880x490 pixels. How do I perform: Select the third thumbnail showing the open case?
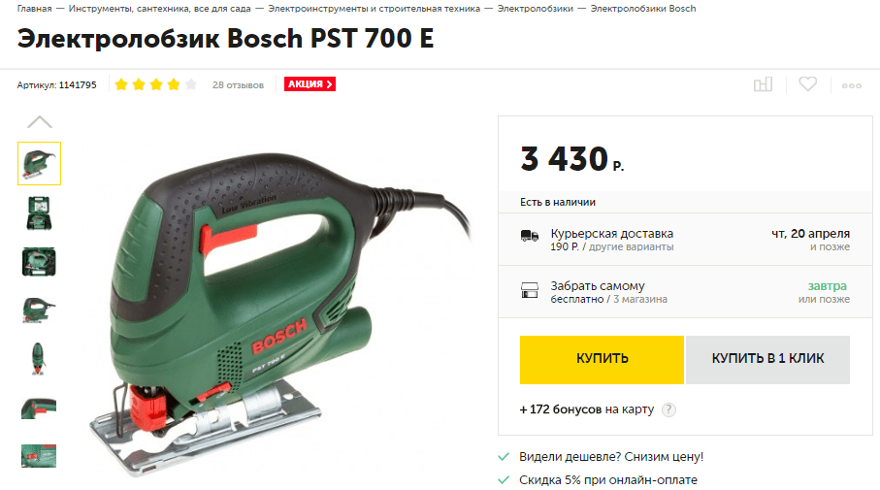tap(39, 262)
